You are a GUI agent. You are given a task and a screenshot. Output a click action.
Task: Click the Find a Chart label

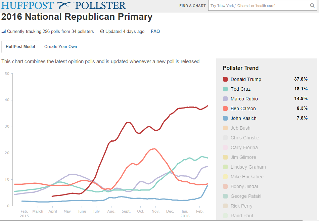pos(192,6)
